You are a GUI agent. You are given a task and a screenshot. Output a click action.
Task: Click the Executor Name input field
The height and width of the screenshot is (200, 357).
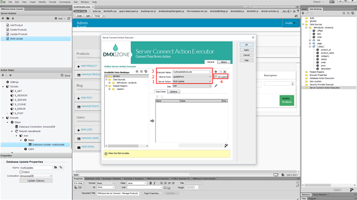[x=192, y=72]
